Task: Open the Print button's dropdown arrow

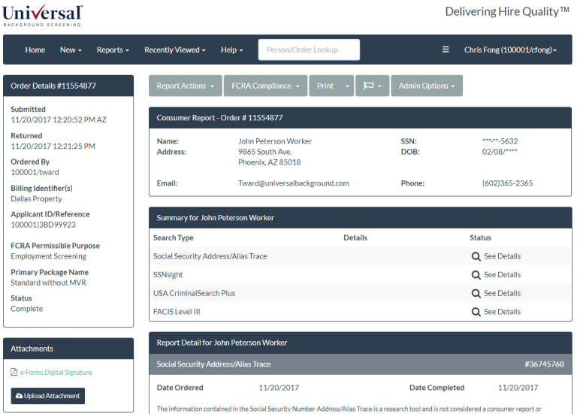Action: click(x=347, y=86)
